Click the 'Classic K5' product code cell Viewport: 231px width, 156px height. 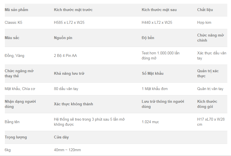click(13, 22)
